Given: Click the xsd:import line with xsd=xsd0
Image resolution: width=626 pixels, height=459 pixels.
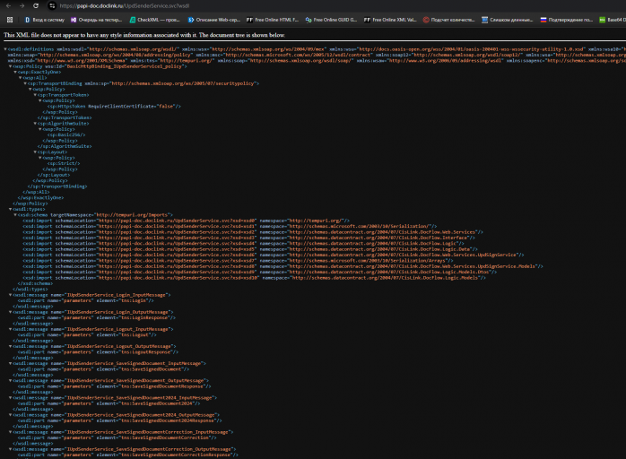Looking at the screenshot, I should pyautogui.click(x=186, y=221).
